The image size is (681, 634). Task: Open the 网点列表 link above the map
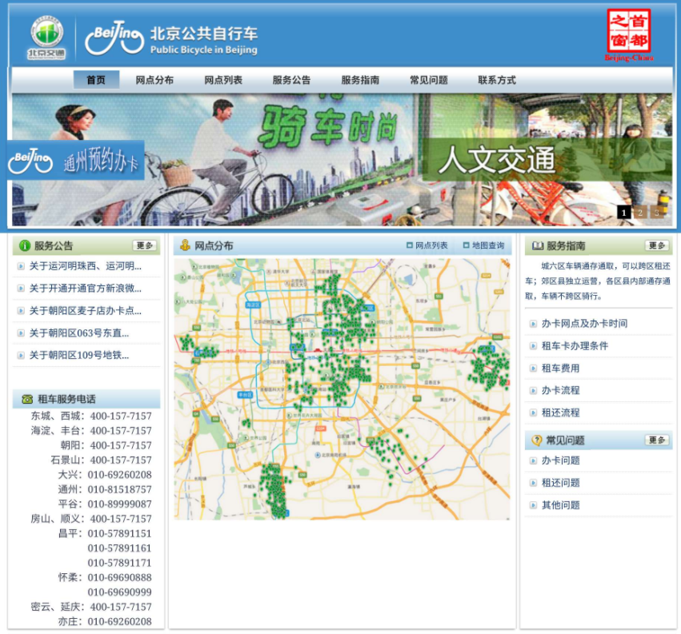click(431, 245)
